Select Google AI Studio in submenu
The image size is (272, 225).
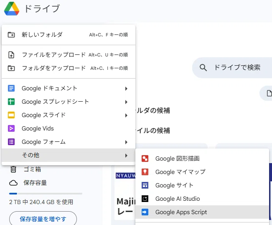point(202,199)
